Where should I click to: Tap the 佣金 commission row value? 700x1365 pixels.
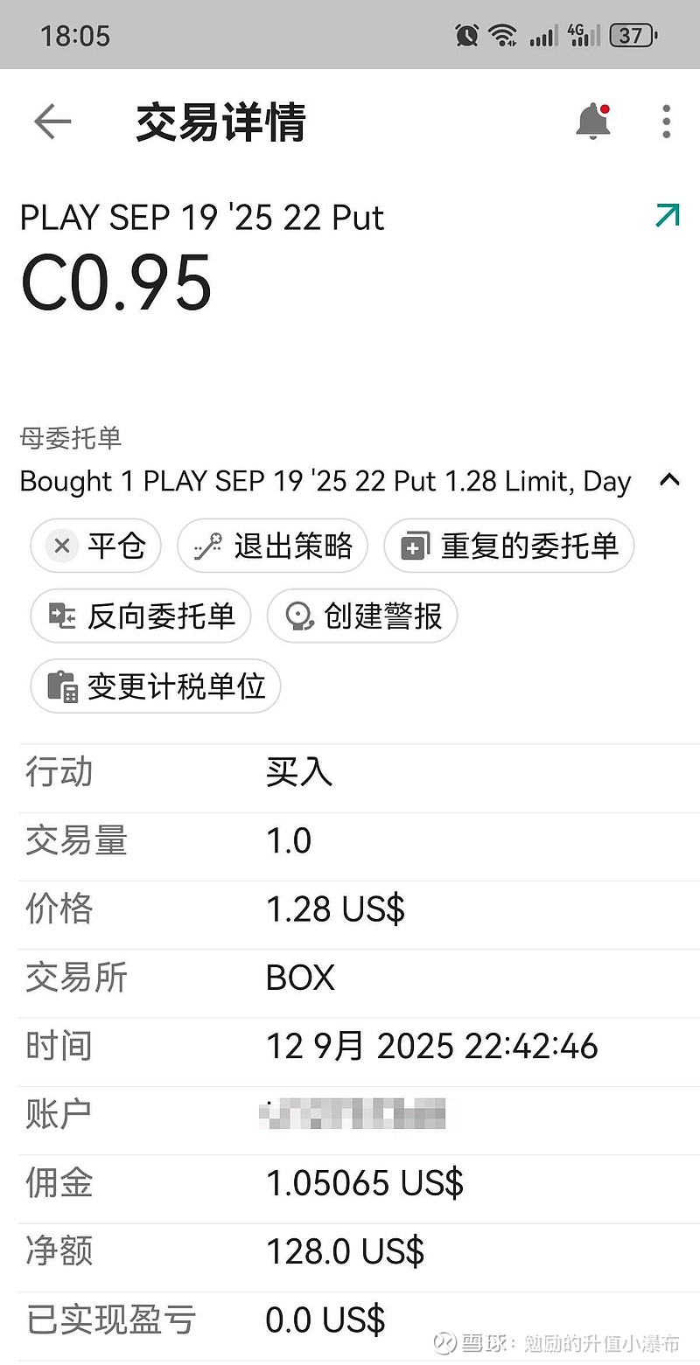click(364, 1182)
